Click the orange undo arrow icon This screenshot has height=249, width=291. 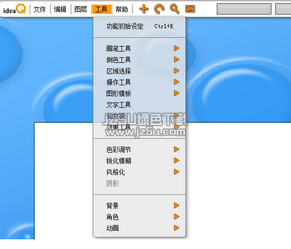pos(159,9)
